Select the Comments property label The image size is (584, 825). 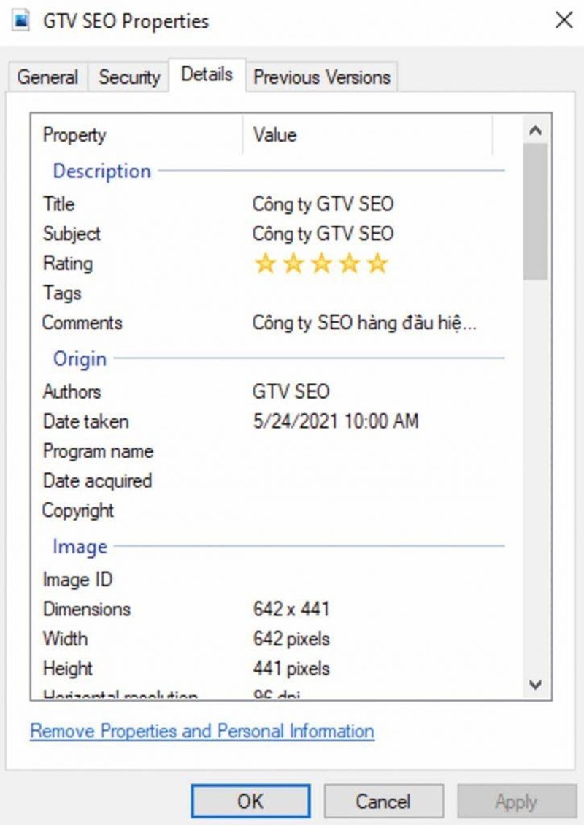(82, 323)
